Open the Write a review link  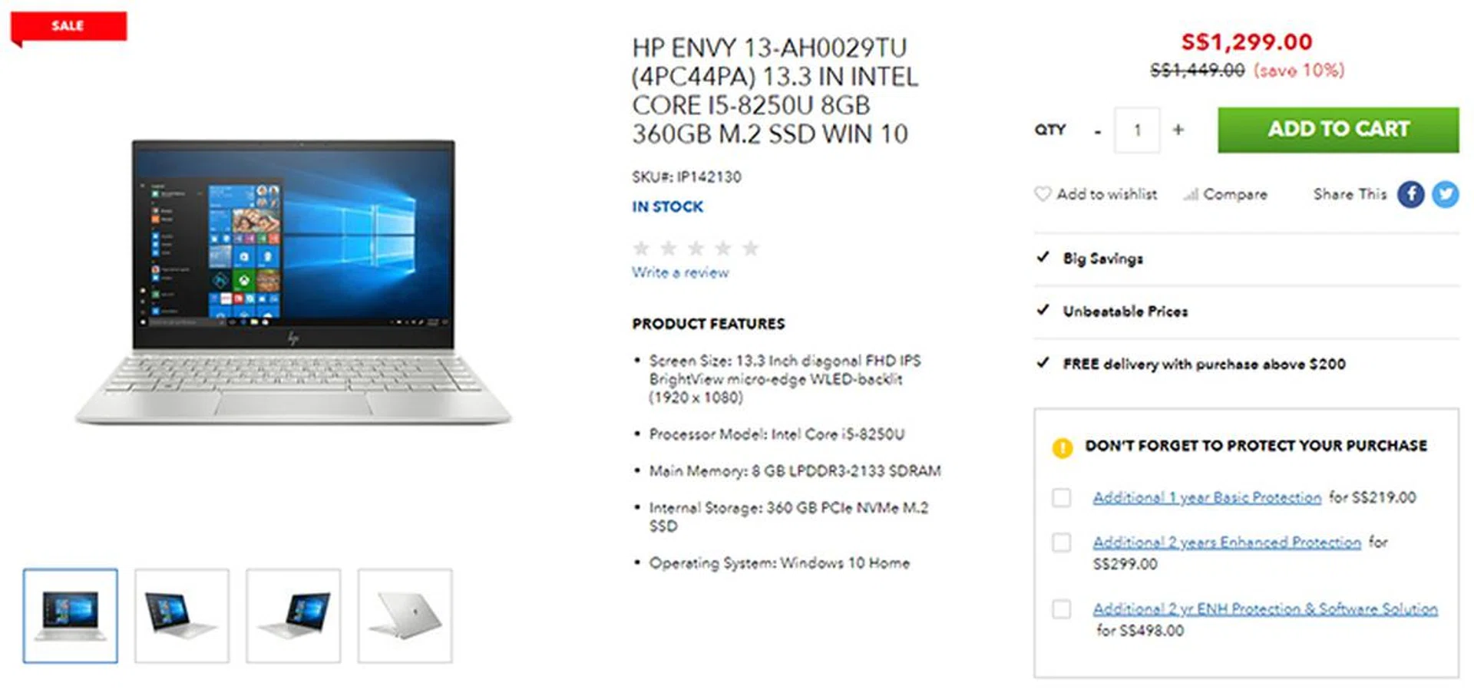click(x=680, y=272)
